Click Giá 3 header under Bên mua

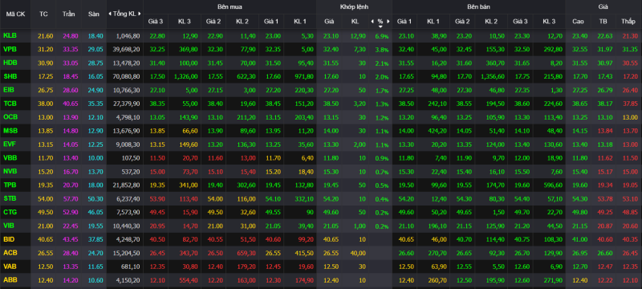click(x=156, y=22)
